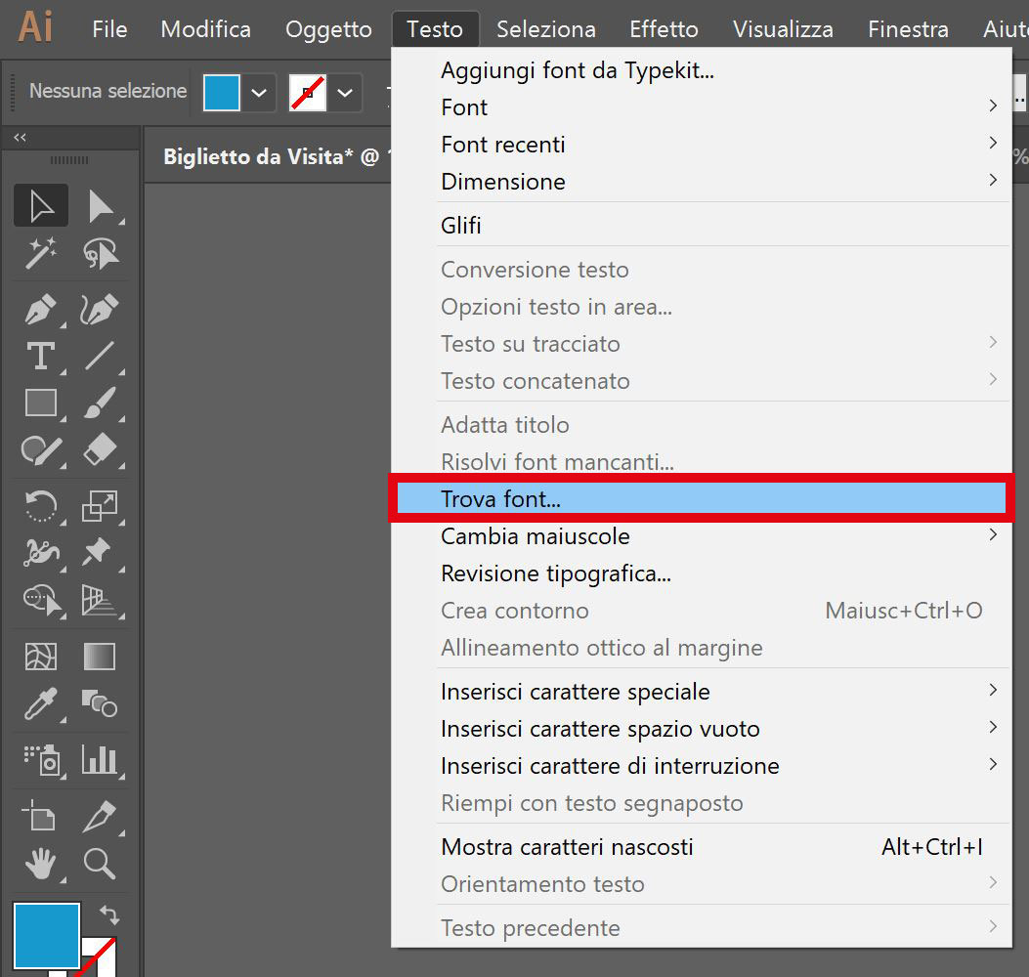Swap fill and stroke colors arrow
This screenshot has height=977, width=1029.
(109, 914)
